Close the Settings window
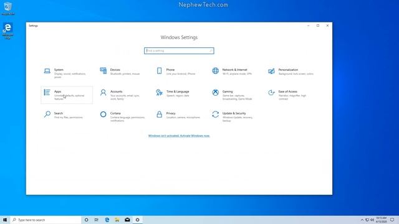 327,26
